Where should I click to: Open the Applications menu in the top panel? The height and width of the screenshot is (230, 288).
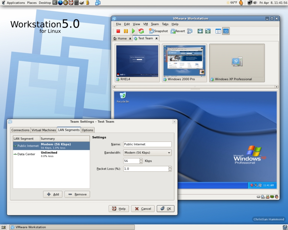[16, 3]
